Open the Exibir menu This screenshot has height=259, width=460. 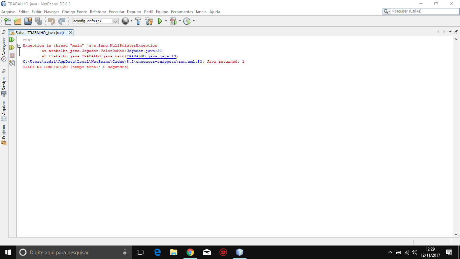point(36,11)
